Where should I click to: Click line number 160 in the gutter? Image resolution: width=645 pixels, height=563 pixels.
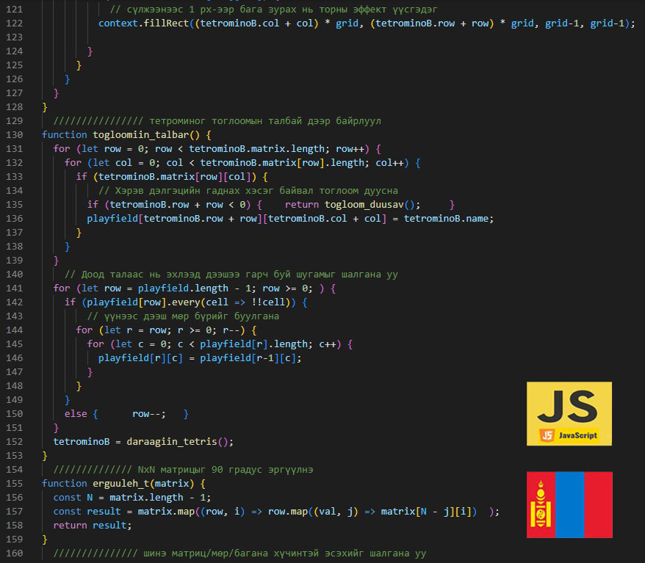click(x=15, y=553)
